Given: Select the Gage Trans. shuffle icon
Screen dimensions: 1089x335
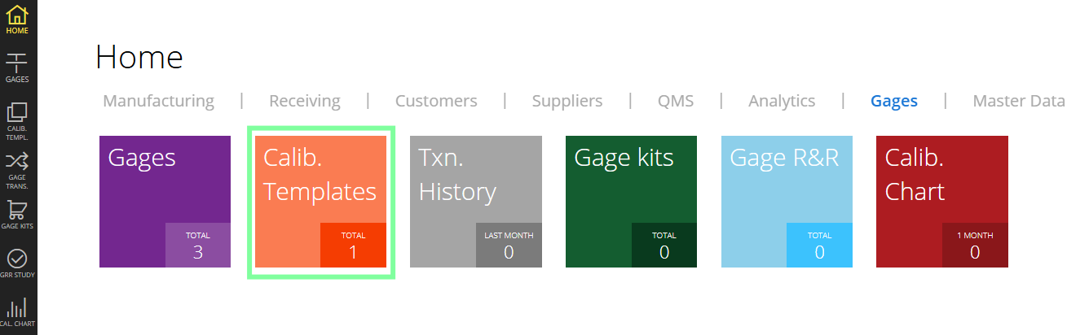Looking at the screenshot, I should click(x=17, y=166).
